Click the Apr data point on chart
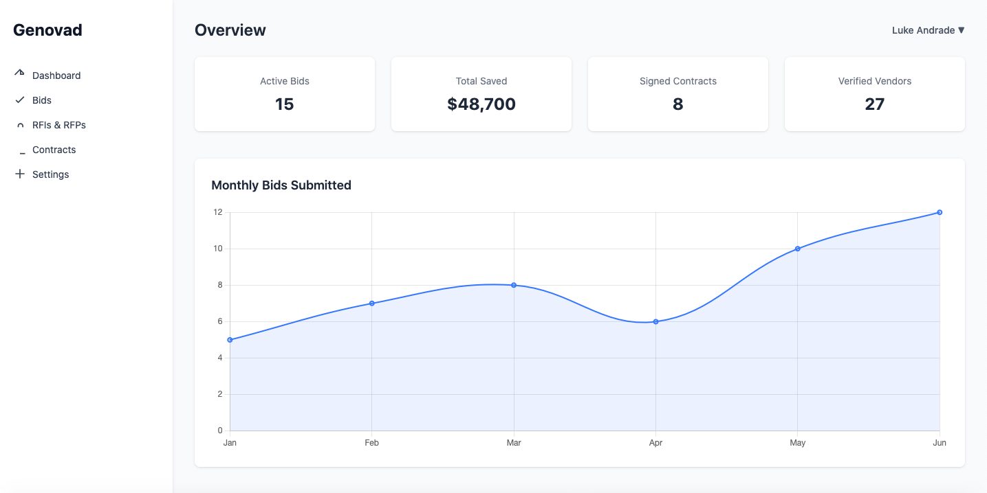987x493 pixels. [655, 321]
